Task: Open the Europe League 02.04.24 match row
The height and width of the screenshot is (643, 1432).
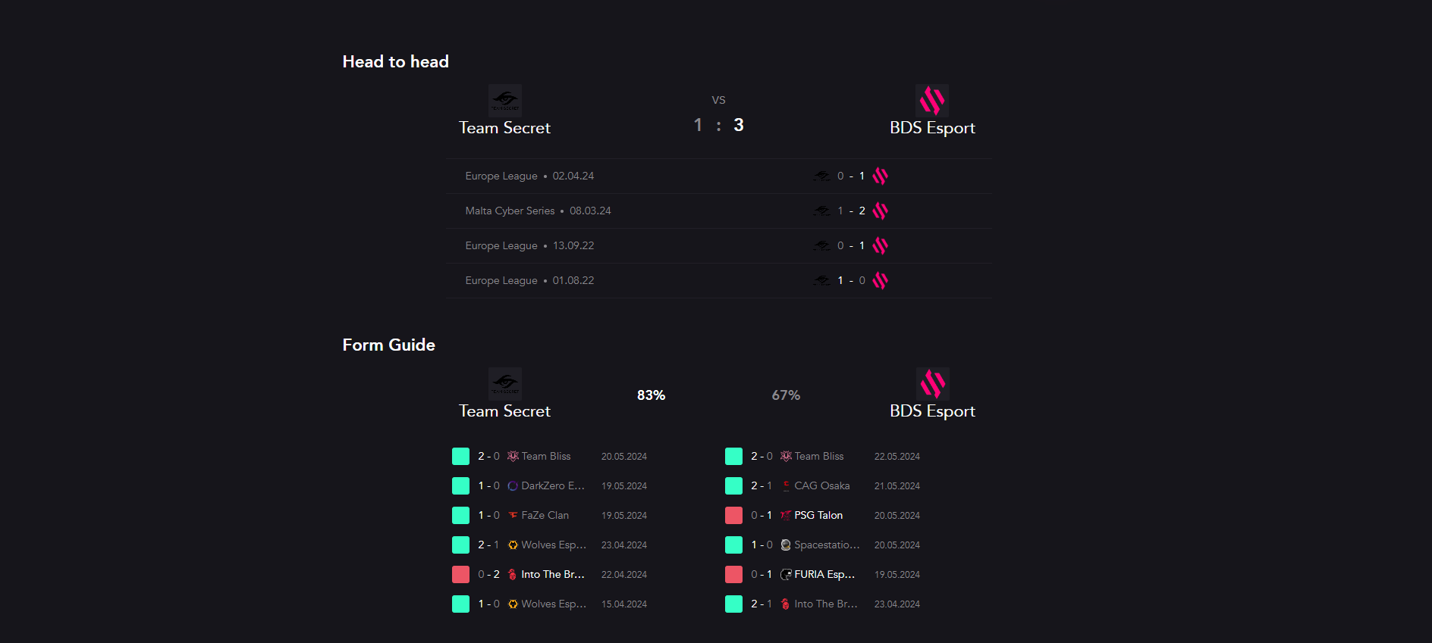Action: (718, 176)
